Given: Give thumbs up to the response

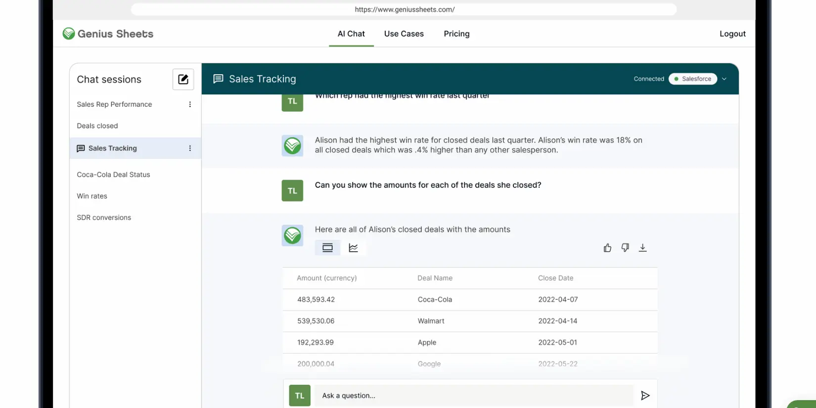Looking at the screenshot, I should click(x=607, y=248).
